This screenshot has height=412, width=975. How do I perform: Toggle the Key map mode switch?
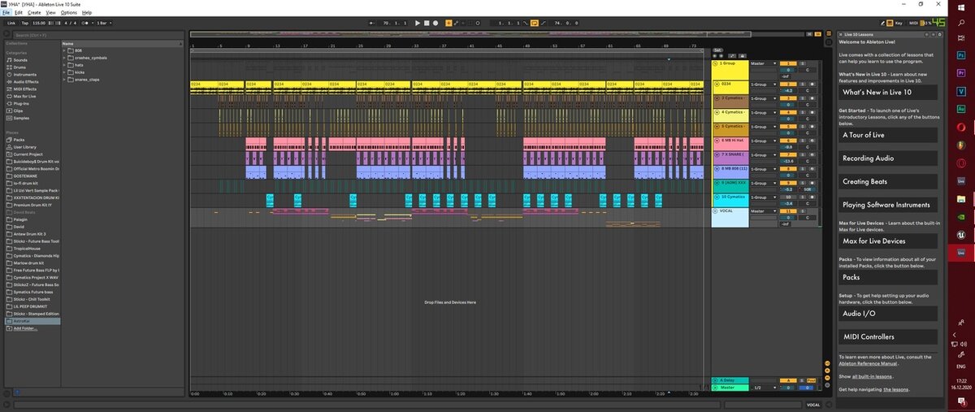click(x=899, y=23)
